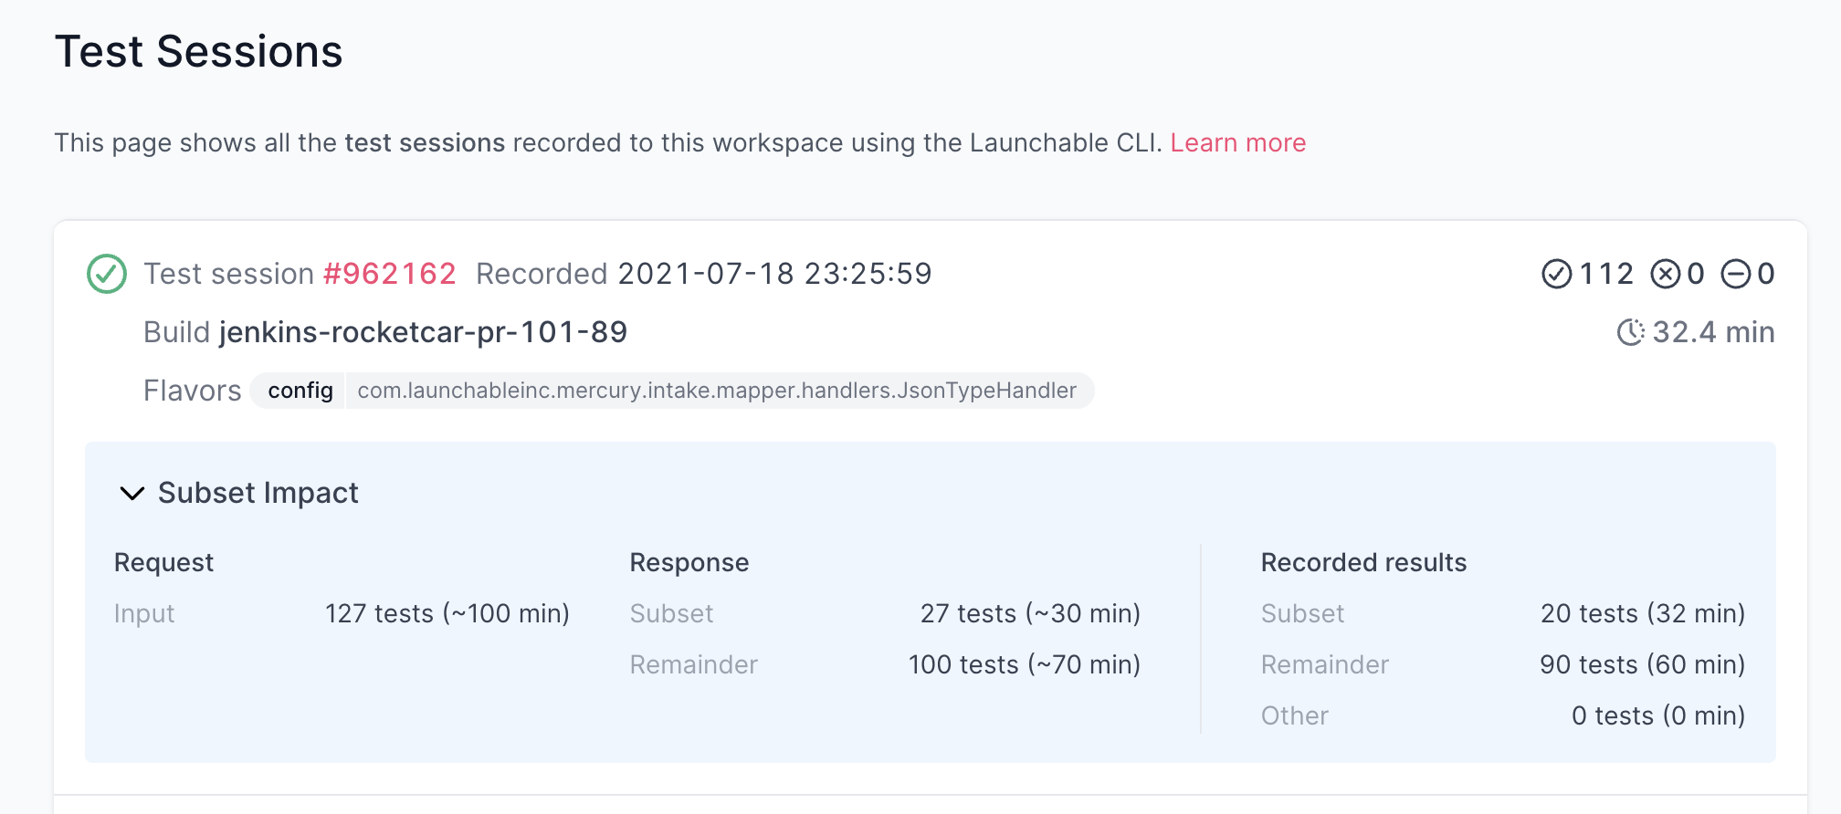Image resolution: width=1841 pixels, height=814 pixels.
Task: Click the duration clock icon
Action: 1631,332
